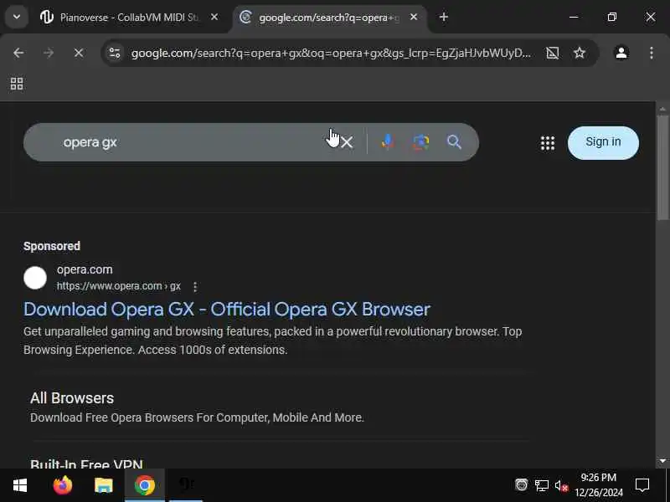This screenshot has height=502, width=670.
Task: Open the Built-In Free VPN sitelink
Action: [x=86, y=464]
